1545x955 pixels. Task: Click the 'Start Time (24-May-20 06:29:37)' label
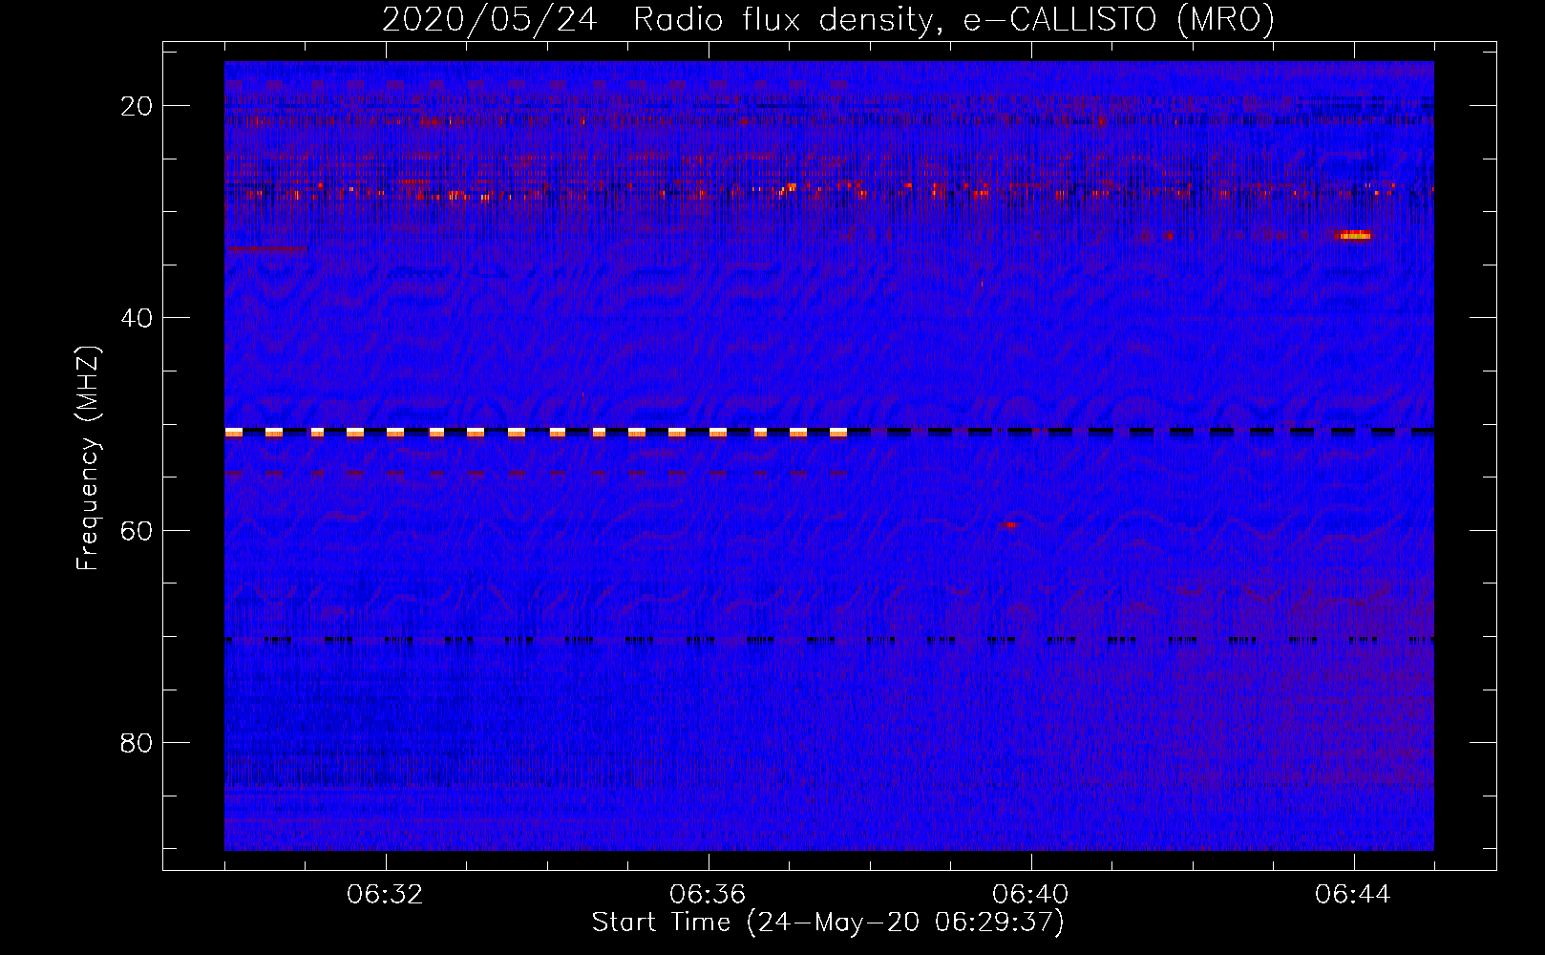(x=828, y=923)
